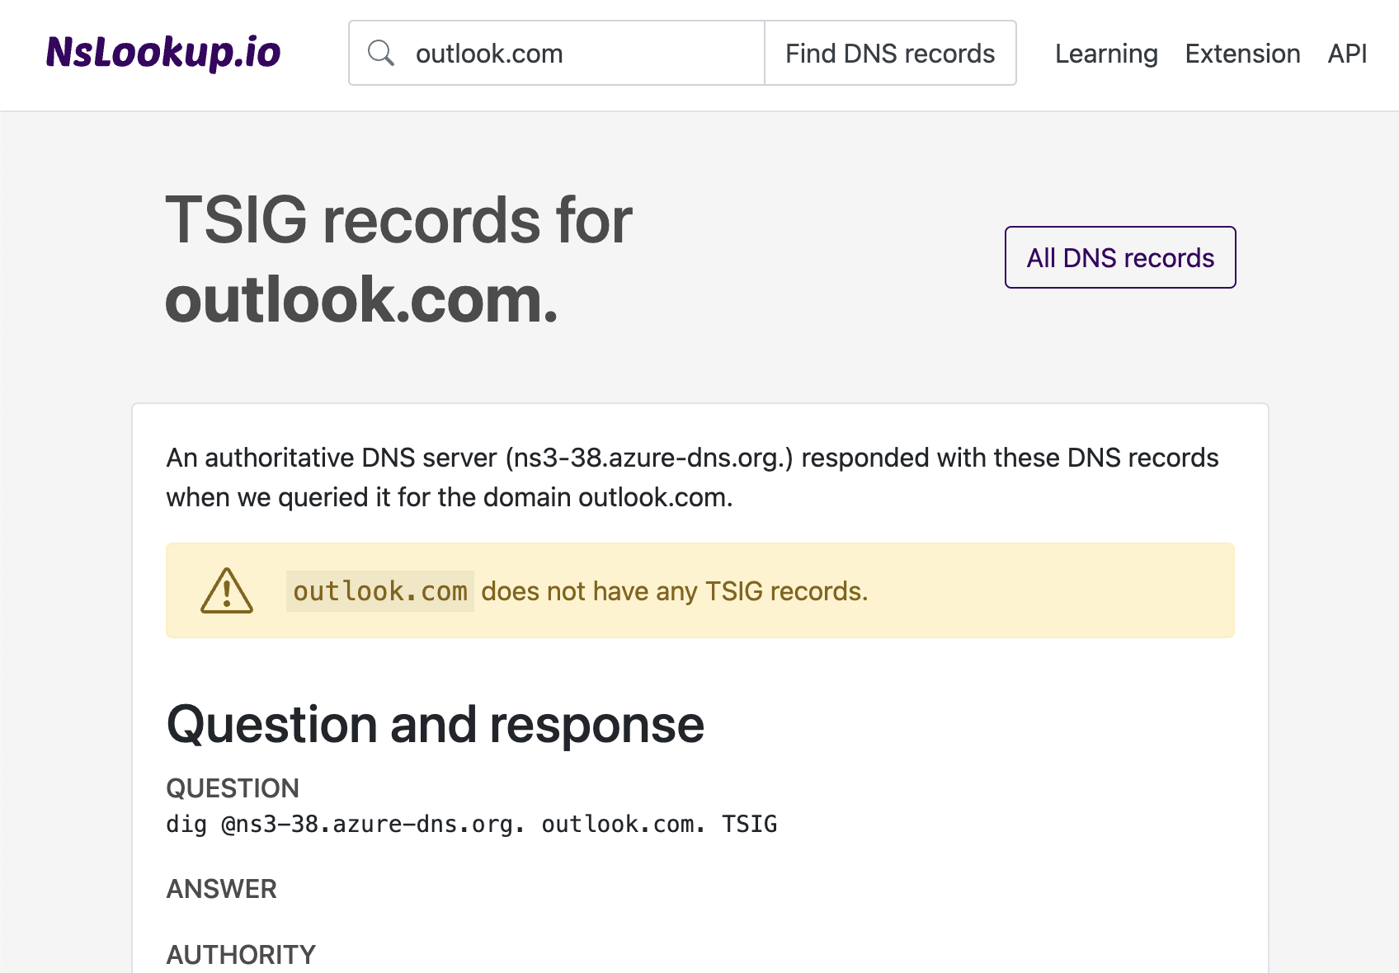Click the QUESTION section label
1399x973 pixels.
click(233, 788)
